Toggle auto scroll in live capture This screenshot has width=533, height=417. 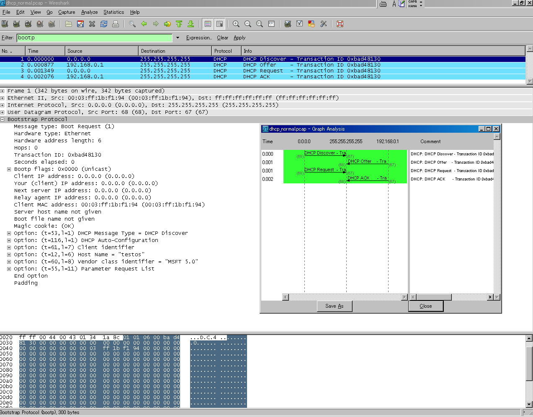point(219,24)
